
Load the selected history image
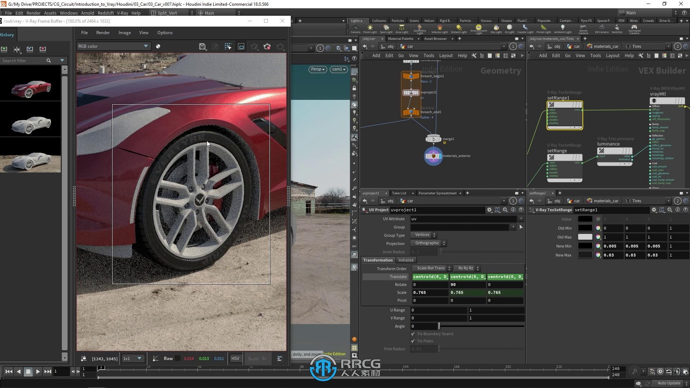point(30,49)
